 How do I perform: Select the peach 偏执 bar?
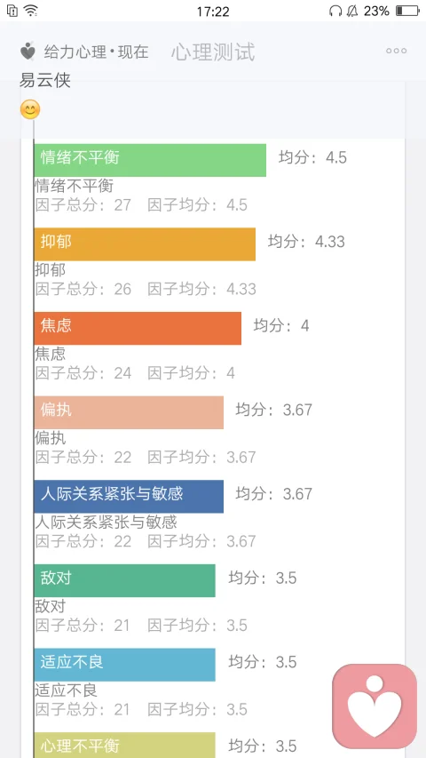point(129,412)
